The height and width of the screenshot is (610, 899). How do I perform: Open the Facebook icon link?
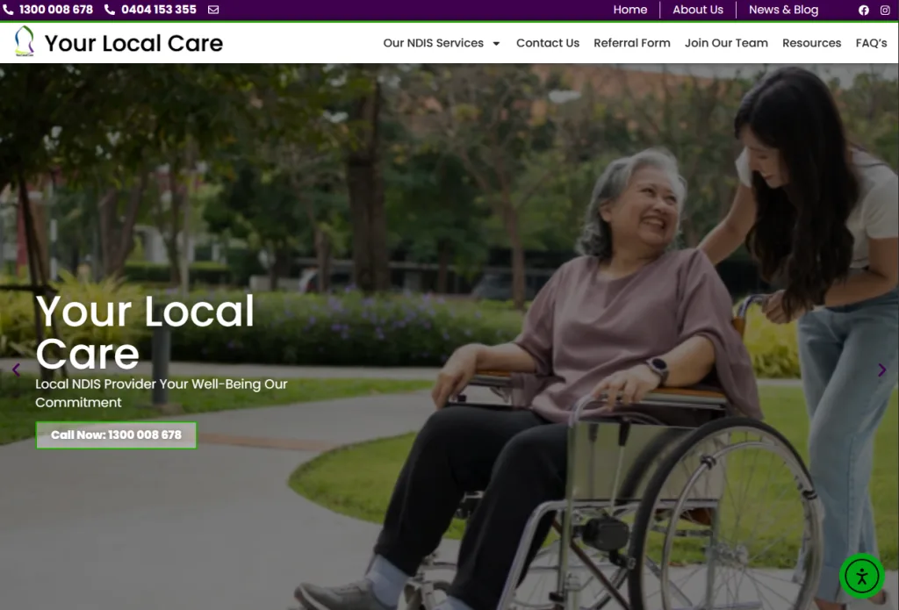864,10
